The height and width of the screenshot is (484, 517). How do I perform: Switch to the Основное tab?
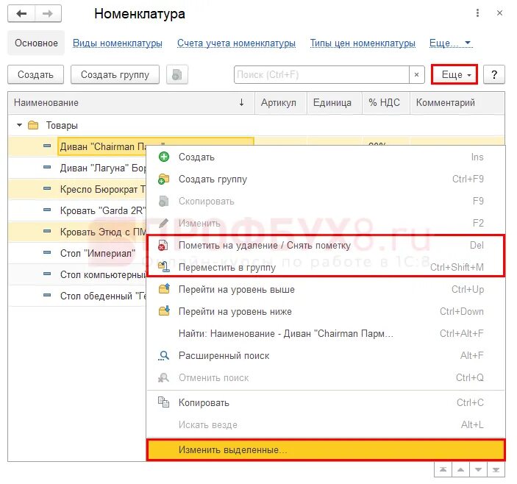(x=36, y=43)
